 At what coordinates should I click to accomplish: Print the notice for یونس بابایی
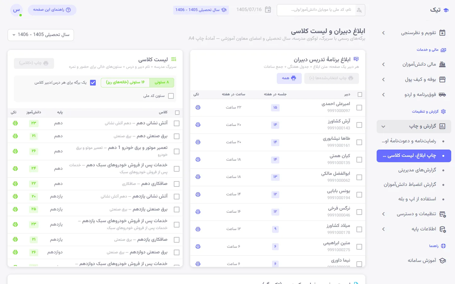(198, 194)
